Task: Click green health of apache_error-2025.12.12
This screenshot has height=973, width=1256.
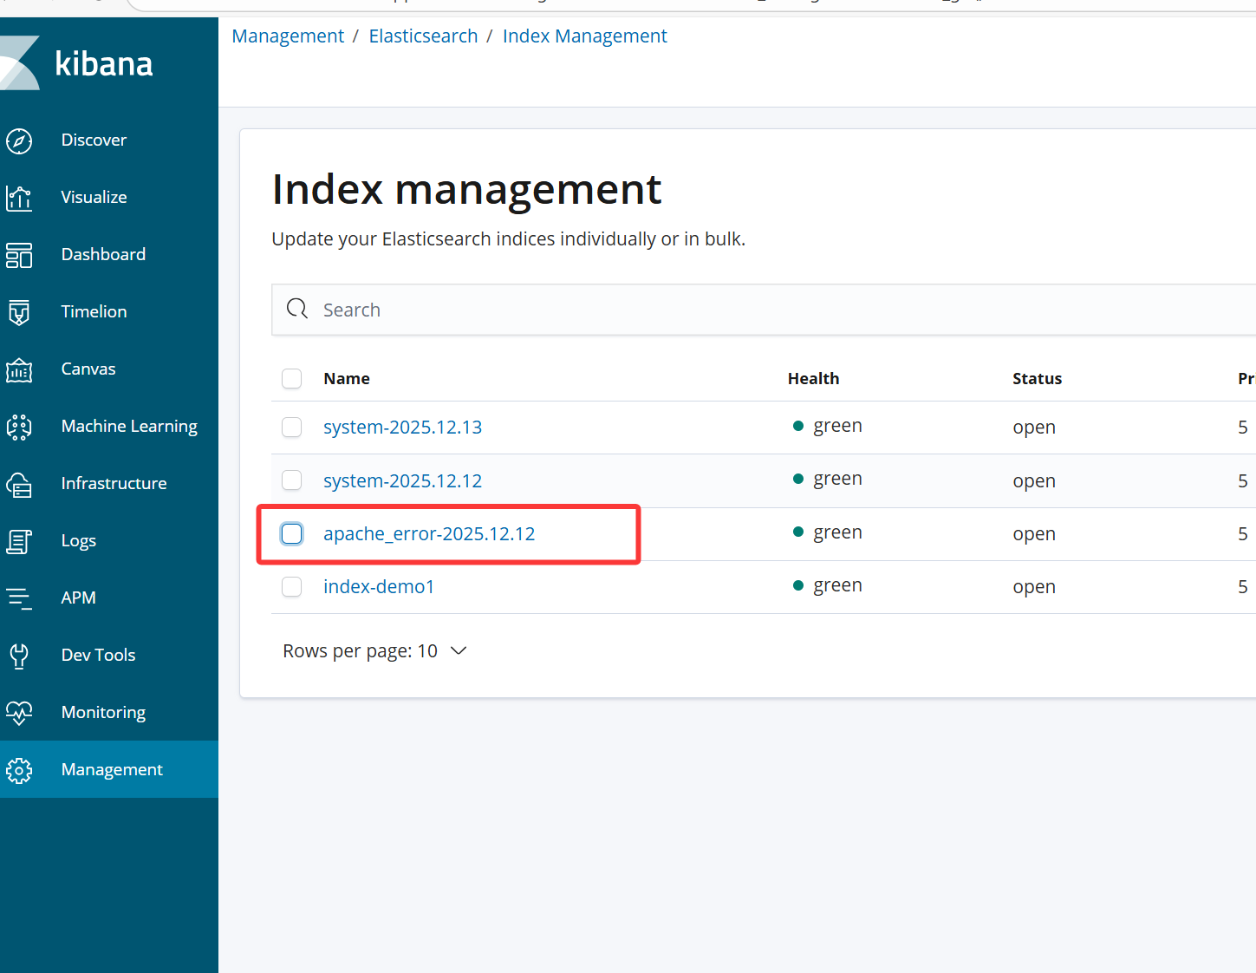Action: [x=828, y=532]
